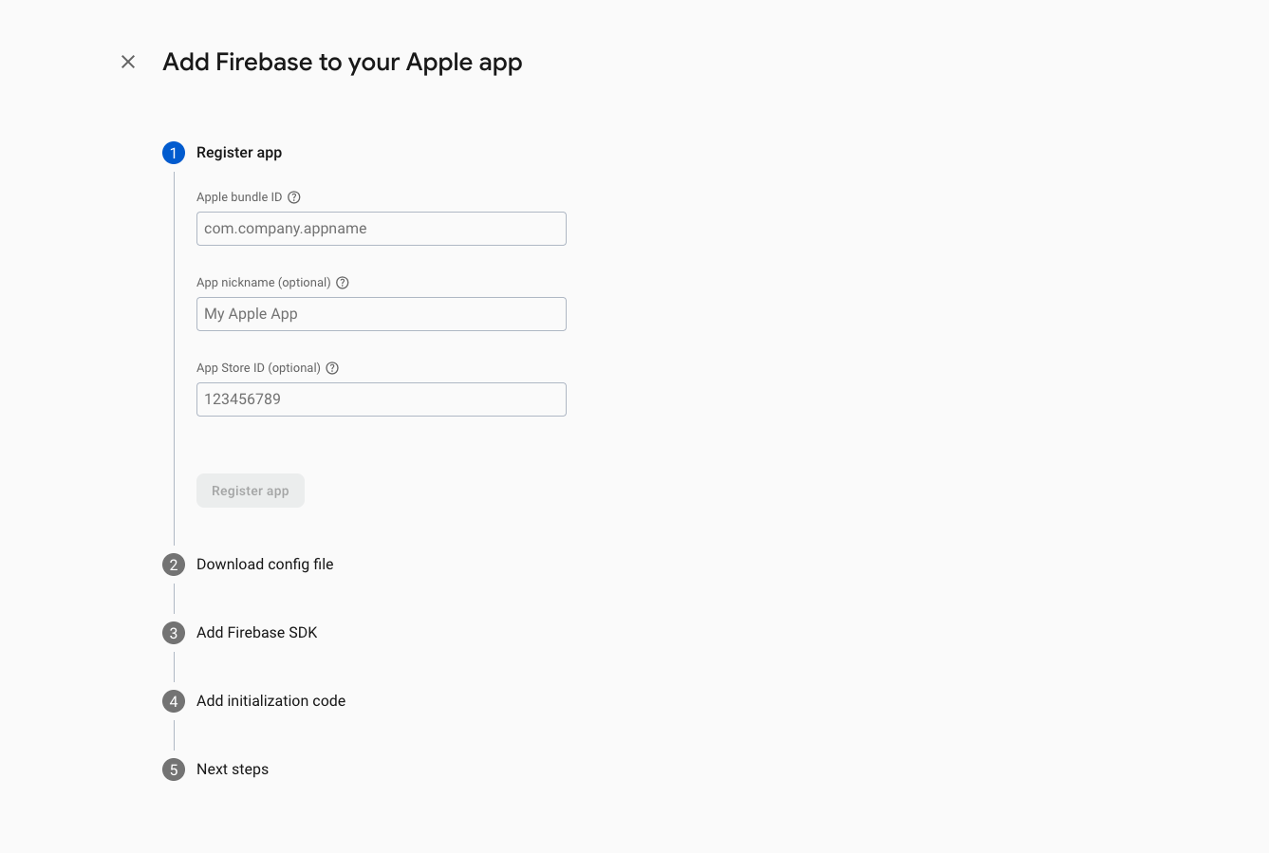Click the Register app step heading
1269x853 pixels.
tap(239, 153)
